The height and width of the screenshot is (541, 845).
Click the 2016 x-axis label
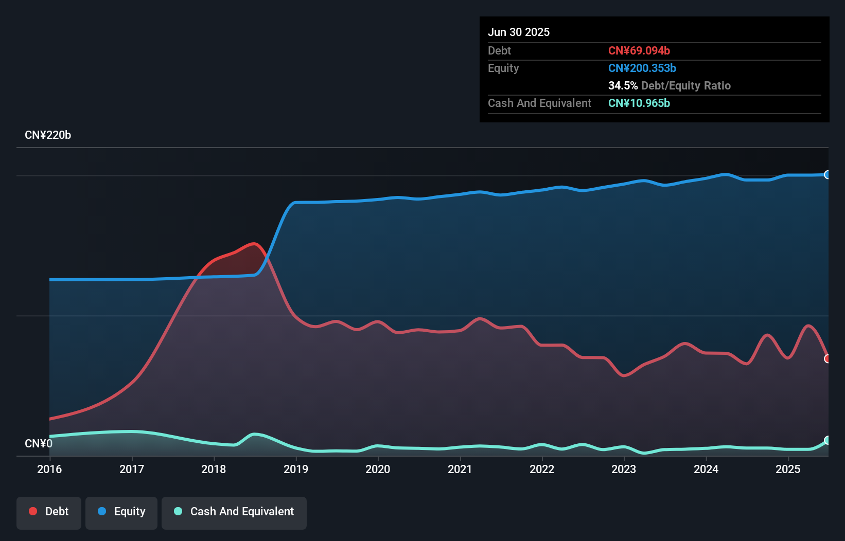(49, 469)
